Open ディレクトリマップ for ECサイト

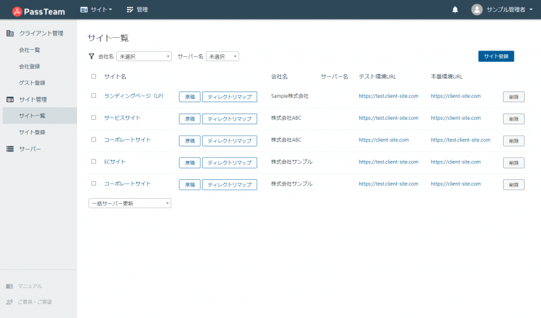229,163
